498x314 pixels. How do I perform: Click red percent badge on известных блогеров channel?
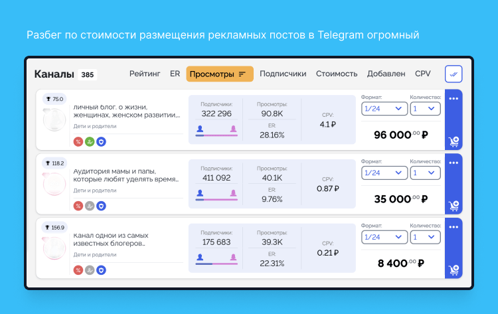[78, 270]
